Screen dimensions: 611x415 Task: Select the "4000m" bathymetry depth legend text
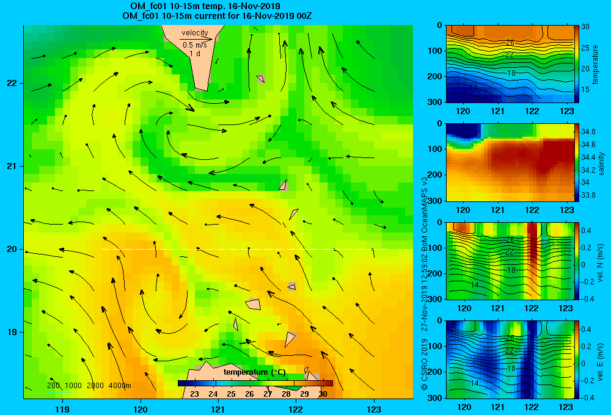pos(120,386)
